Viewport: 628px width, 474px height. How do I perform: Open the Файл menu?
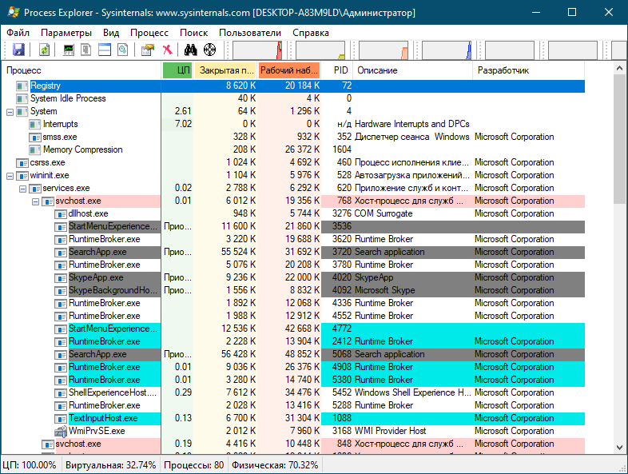18,33
